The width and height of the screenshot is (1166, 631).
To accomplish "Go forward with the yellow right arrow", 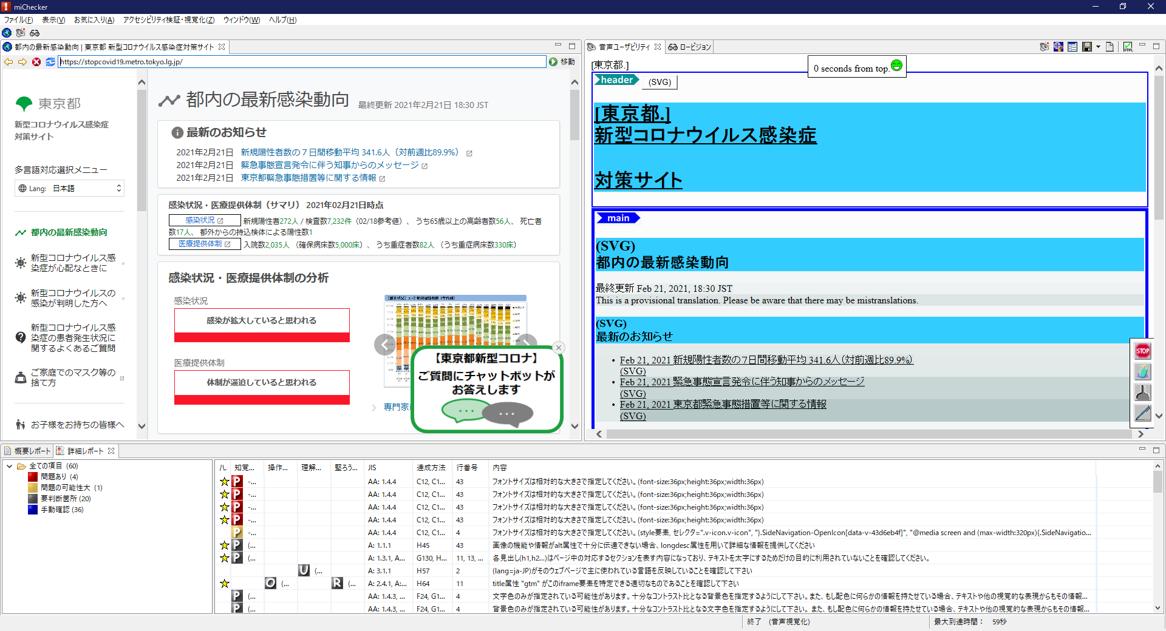I will tap(22, 62).
